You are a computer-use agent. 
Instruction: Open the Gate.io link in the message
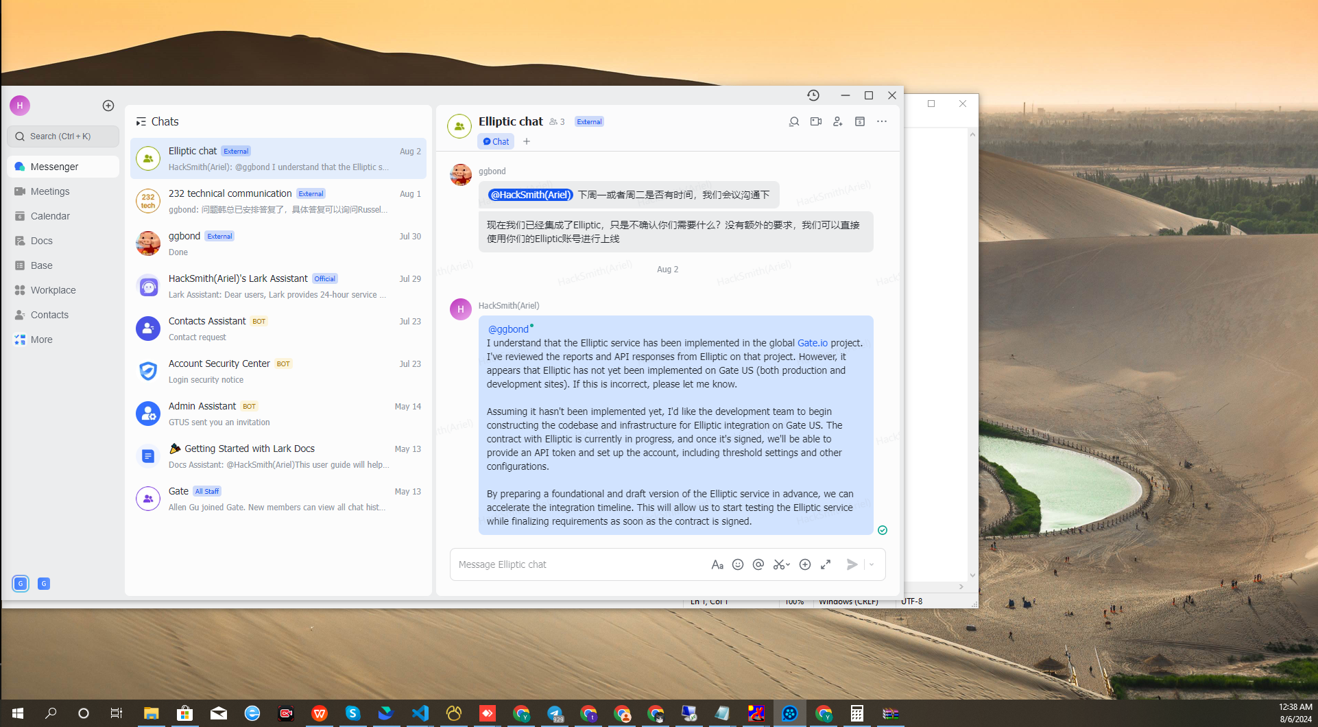click(x=812, y=342)
